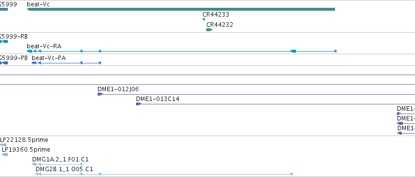Click the DME1-012J06 start arrow glyph

click(x=100, y=94)
